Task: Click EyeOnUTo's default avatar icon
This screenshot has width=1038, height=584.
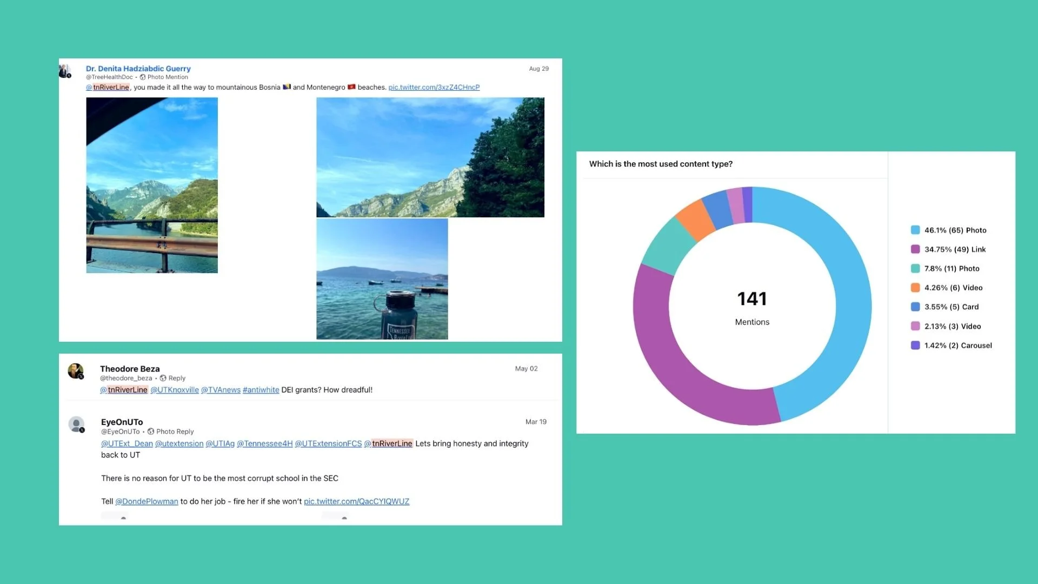Action: [76, 424]
